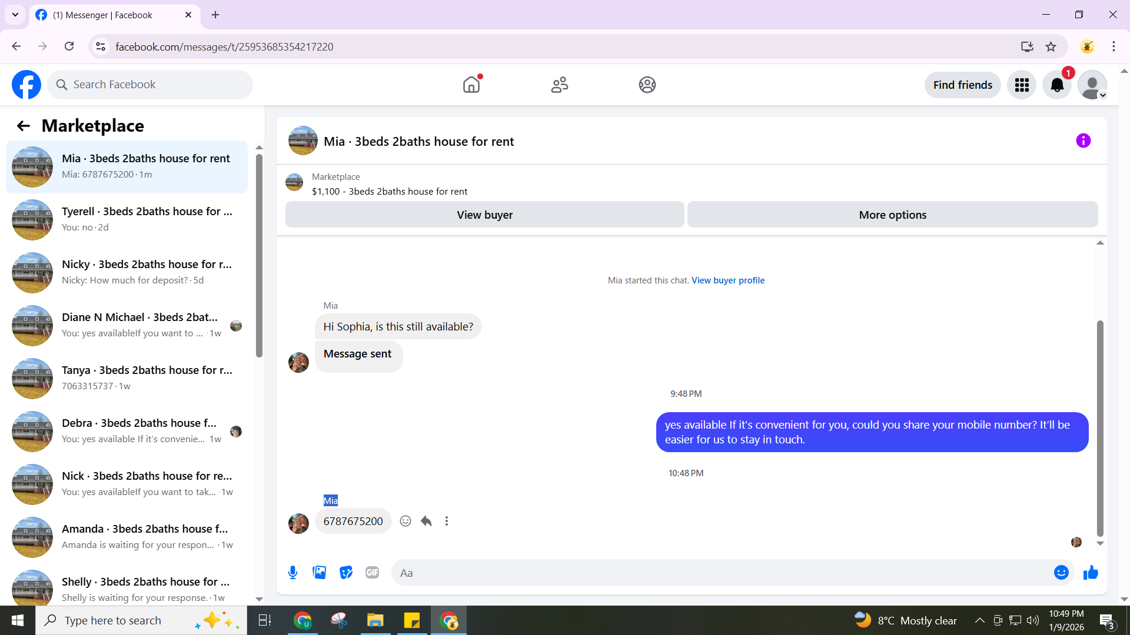
Task: Go to the Facebook Home tab
Action: pyautogui.click(x=471, y=85)
